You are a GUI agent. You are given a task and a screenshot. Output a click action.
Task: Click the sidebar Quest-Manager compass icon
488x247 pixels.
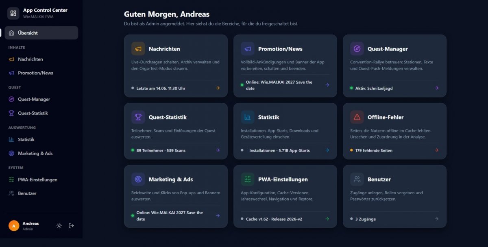11,99
